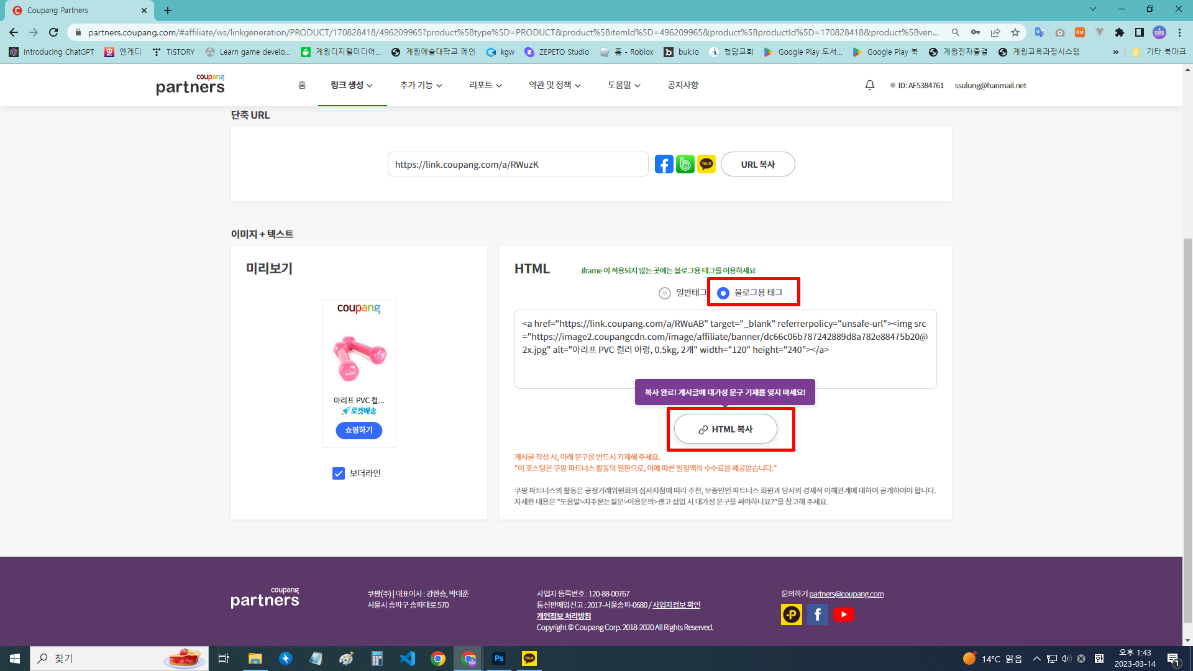Image resolution: width=1193 pixels, height=671 pixels.
Task: Open the tab search dropdown arrow
Action: (x=1093, y=9)
